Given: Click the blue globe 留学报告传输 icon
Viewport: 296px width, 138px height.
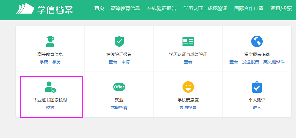Looking at the screenshot, I should click(x=257, y=41).
